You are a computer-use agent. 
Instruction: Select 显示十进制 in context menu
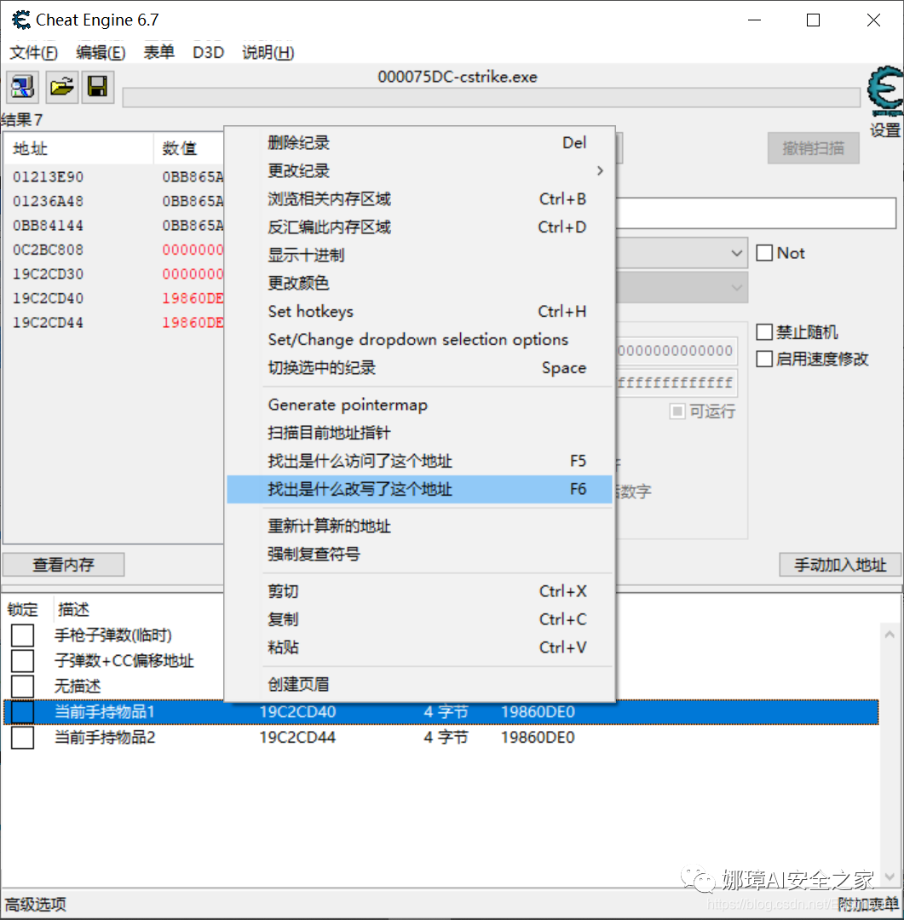pos(420,256)
